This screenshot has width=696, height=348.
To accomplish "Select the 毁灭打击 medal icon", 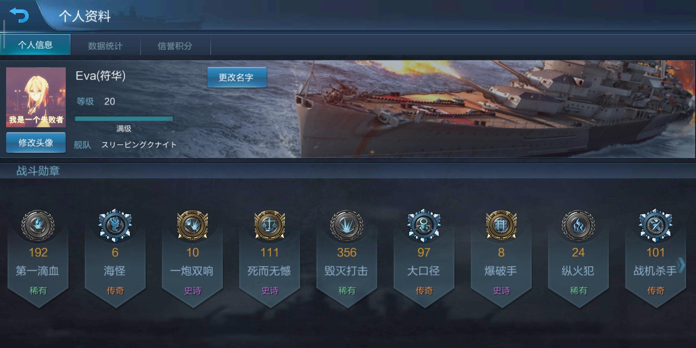I will coord(347,226).
